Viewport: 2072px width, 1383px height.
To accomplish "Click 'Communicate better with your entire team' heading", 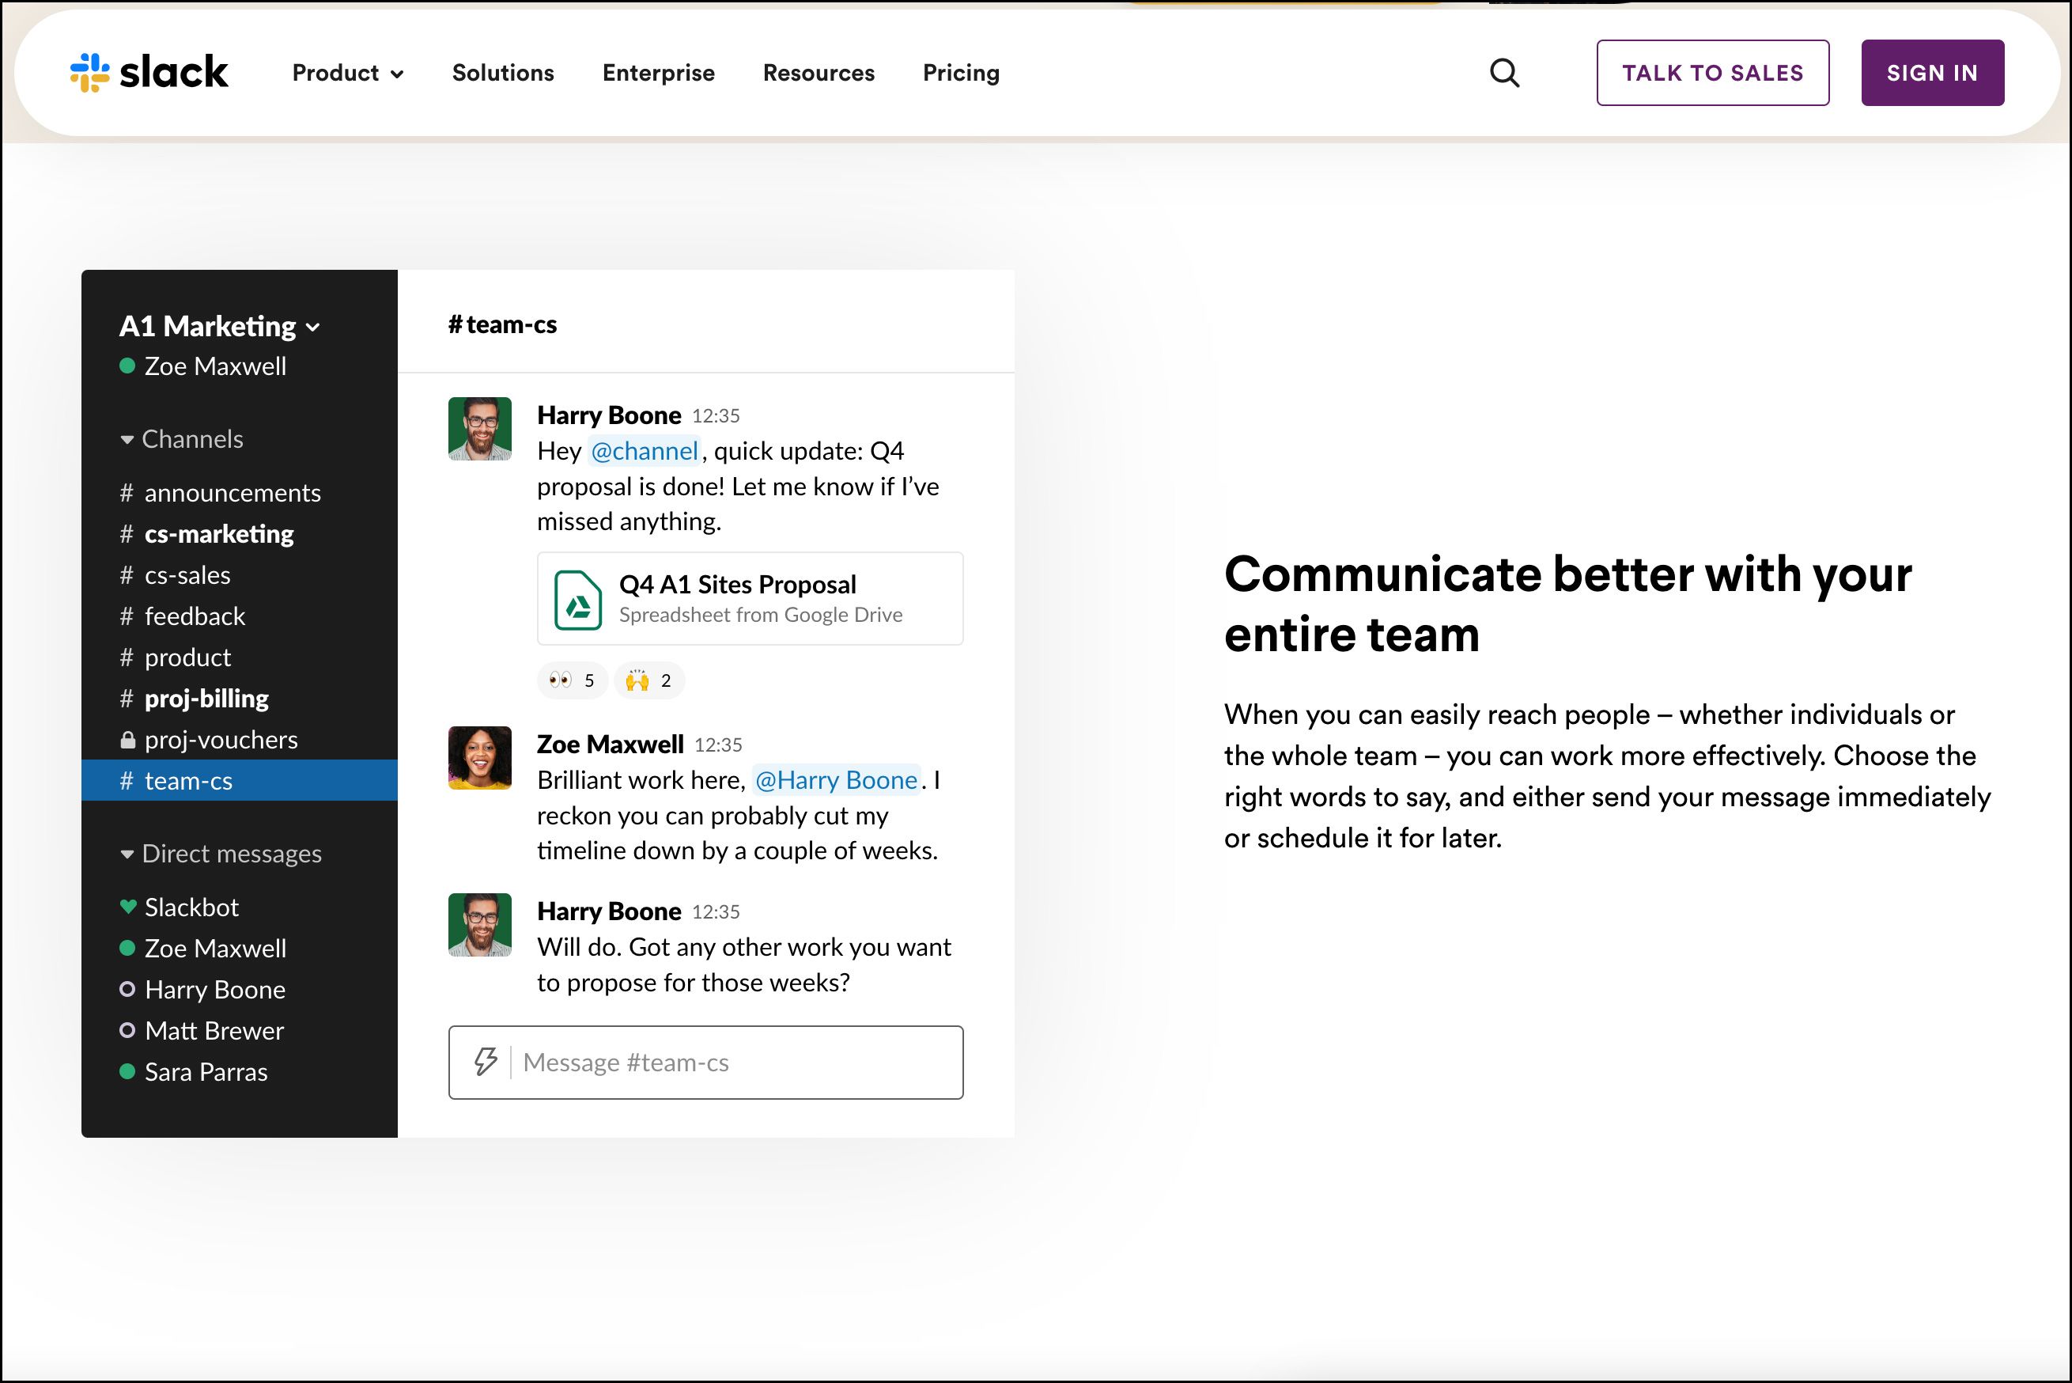I will coord(1567,604).
